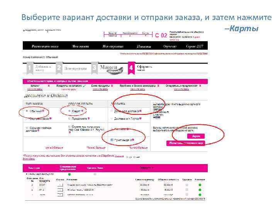Viewport: 278px width, 208px height.
Task: Click info icon after Срочная платная доставка
Action: coord(38,131)
